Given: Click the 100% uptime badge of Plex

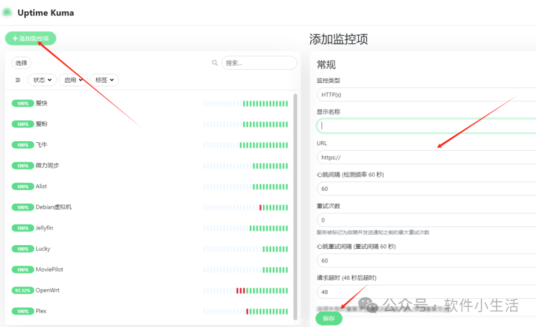Looking at the screenshot, I should (x=23, y=311).
